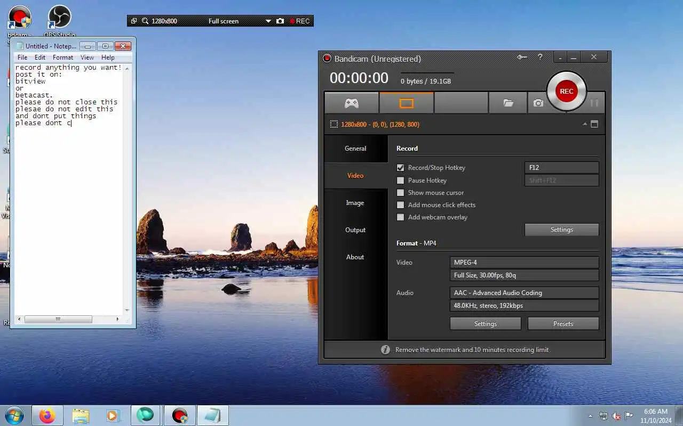
Task: Open the File menu in Notepad
Action: [x=22, y=58]
